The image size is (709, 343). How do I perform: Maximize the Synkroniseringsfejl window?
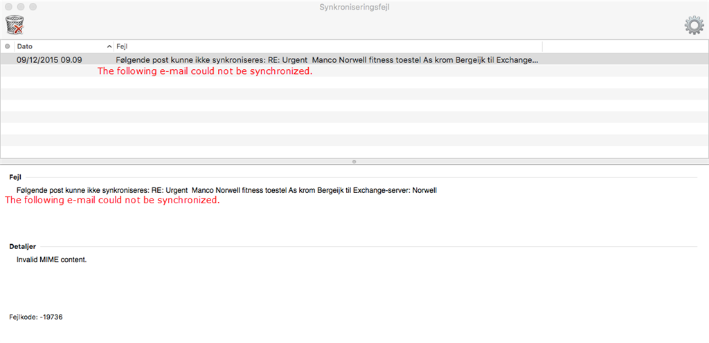tap(33, 7)
